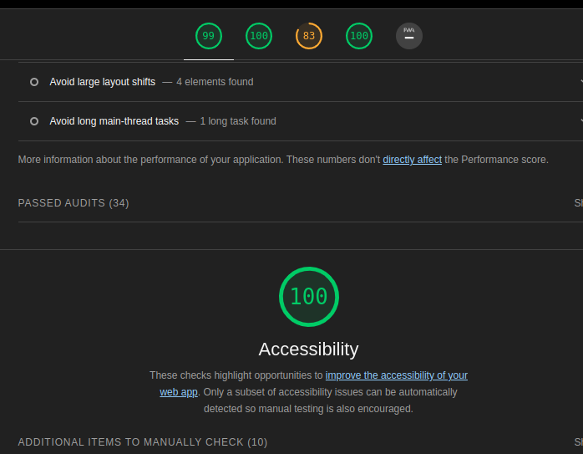Click the large Accessibility score circle showing 100
Image resolution: width=583 pixels, height=454 pixels.
(309, 297)
